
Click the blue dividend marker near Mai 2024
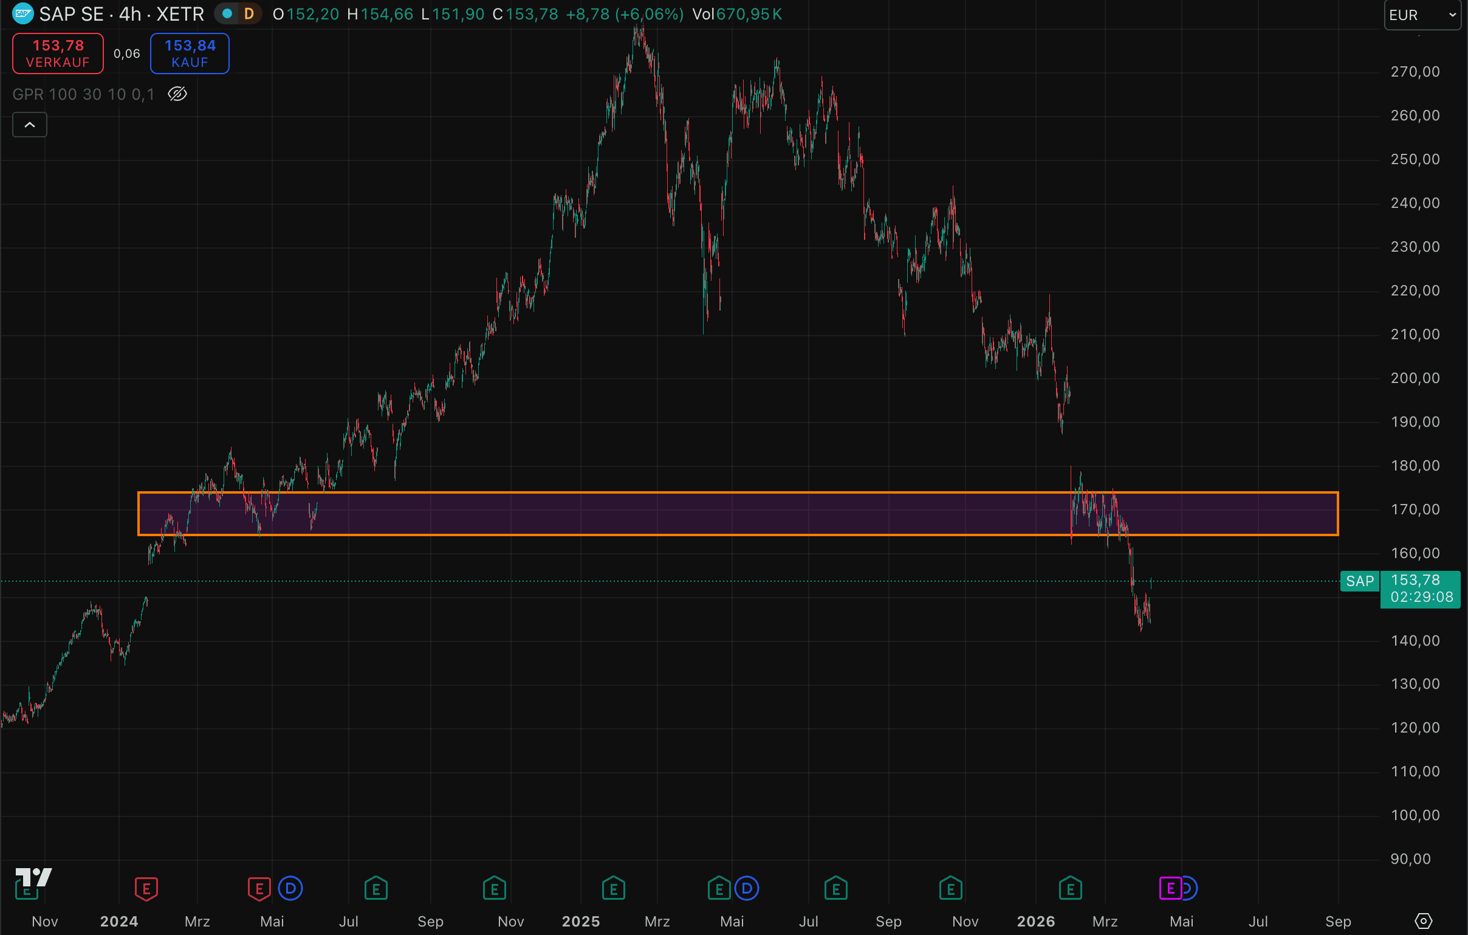[290, 889]
